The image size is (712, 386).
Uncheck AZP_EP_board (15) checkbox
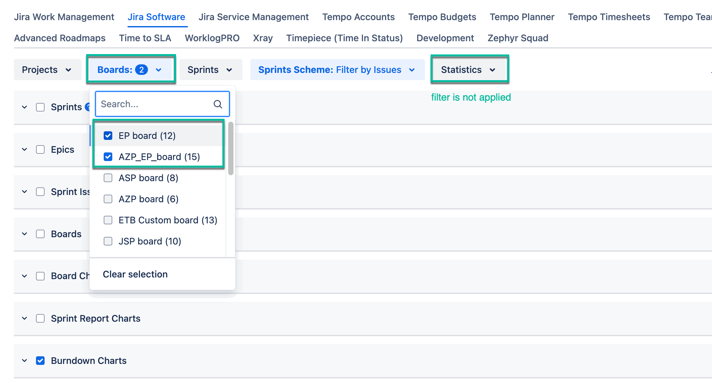(x=108, y=157)
